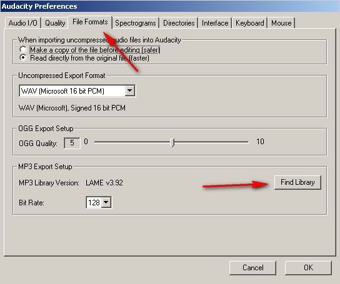
Task: Click the Audacity Preferences title bar
Action: pos(170,6)
